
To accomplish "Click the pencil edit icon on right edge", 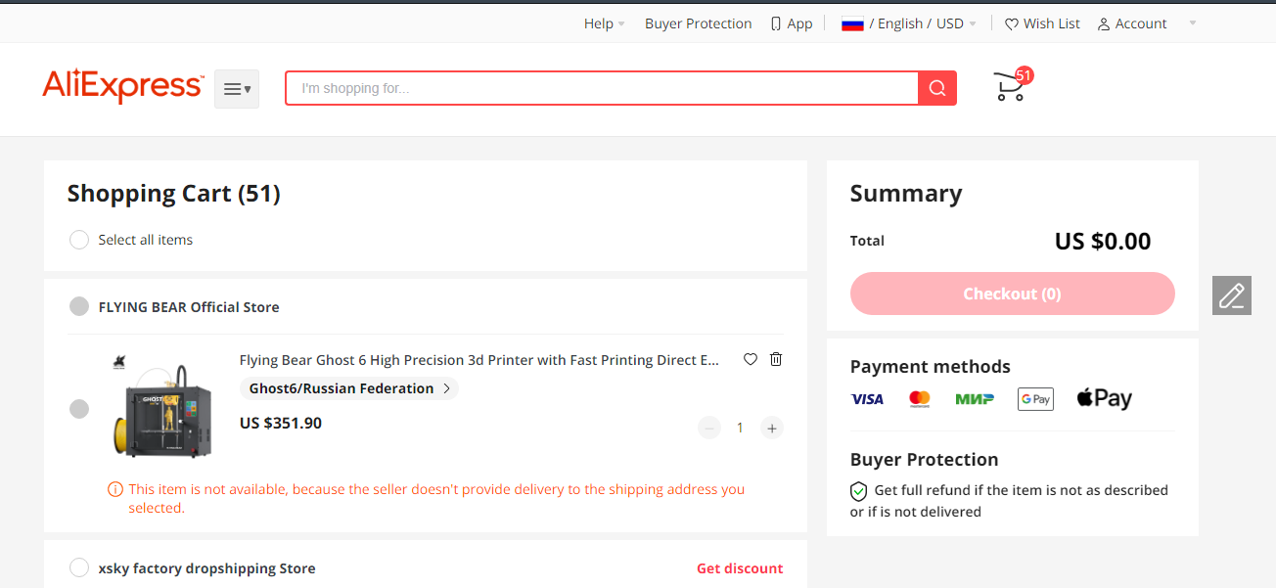I will tap(1232, 294).
